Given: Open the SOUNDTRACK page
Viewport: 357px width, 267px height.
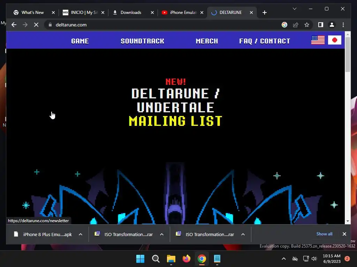Looking at the screenshot, I should point(142,41).
